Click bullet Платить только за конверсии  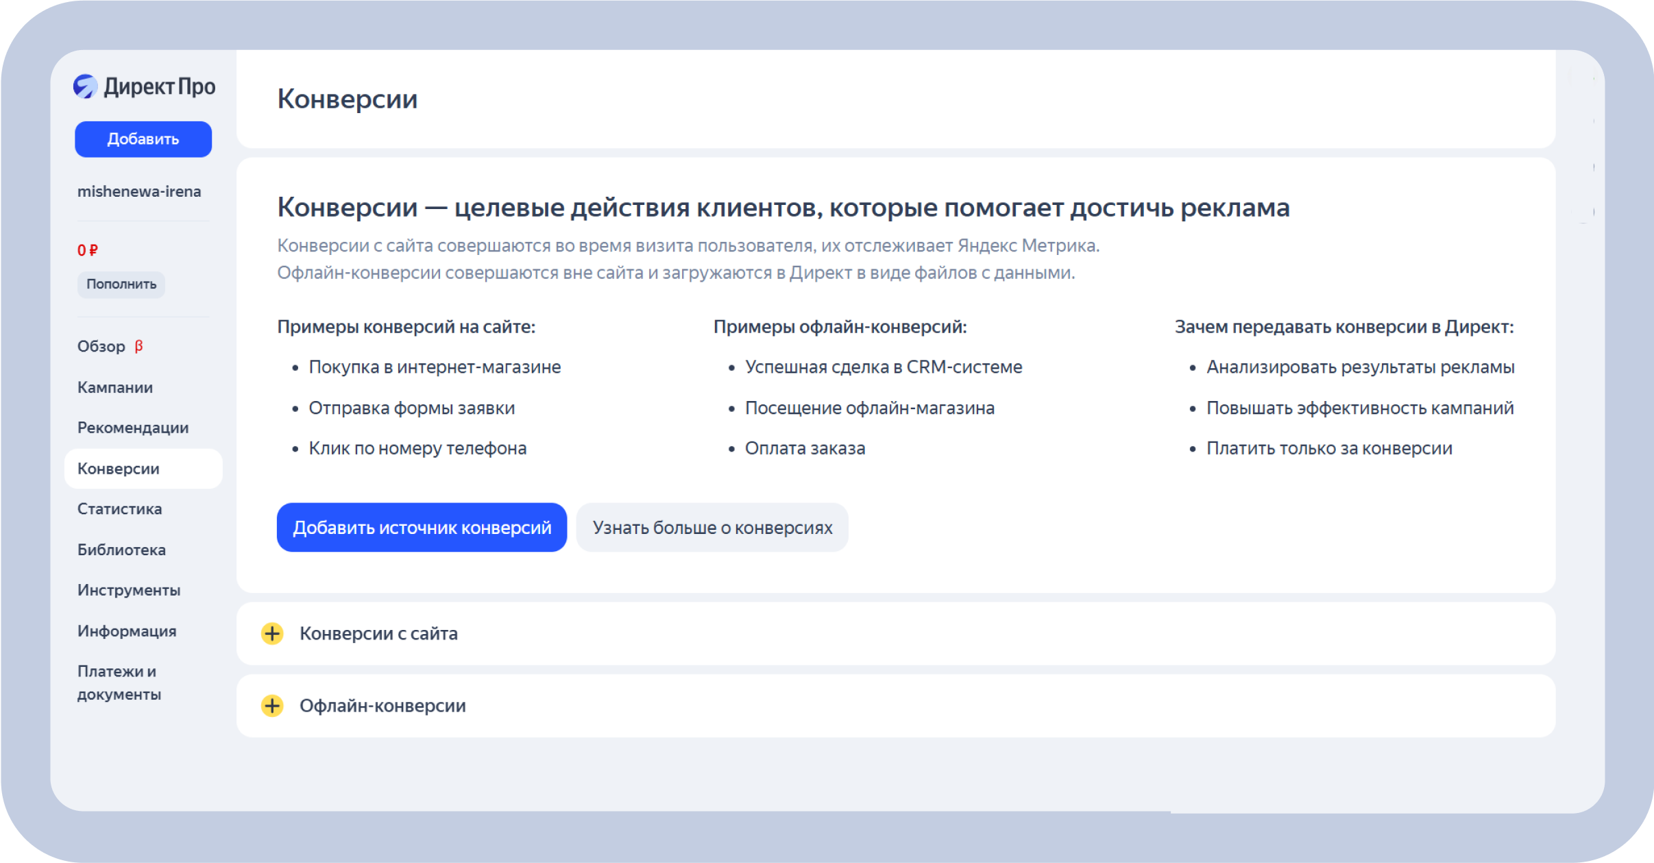click(1329, 448)
